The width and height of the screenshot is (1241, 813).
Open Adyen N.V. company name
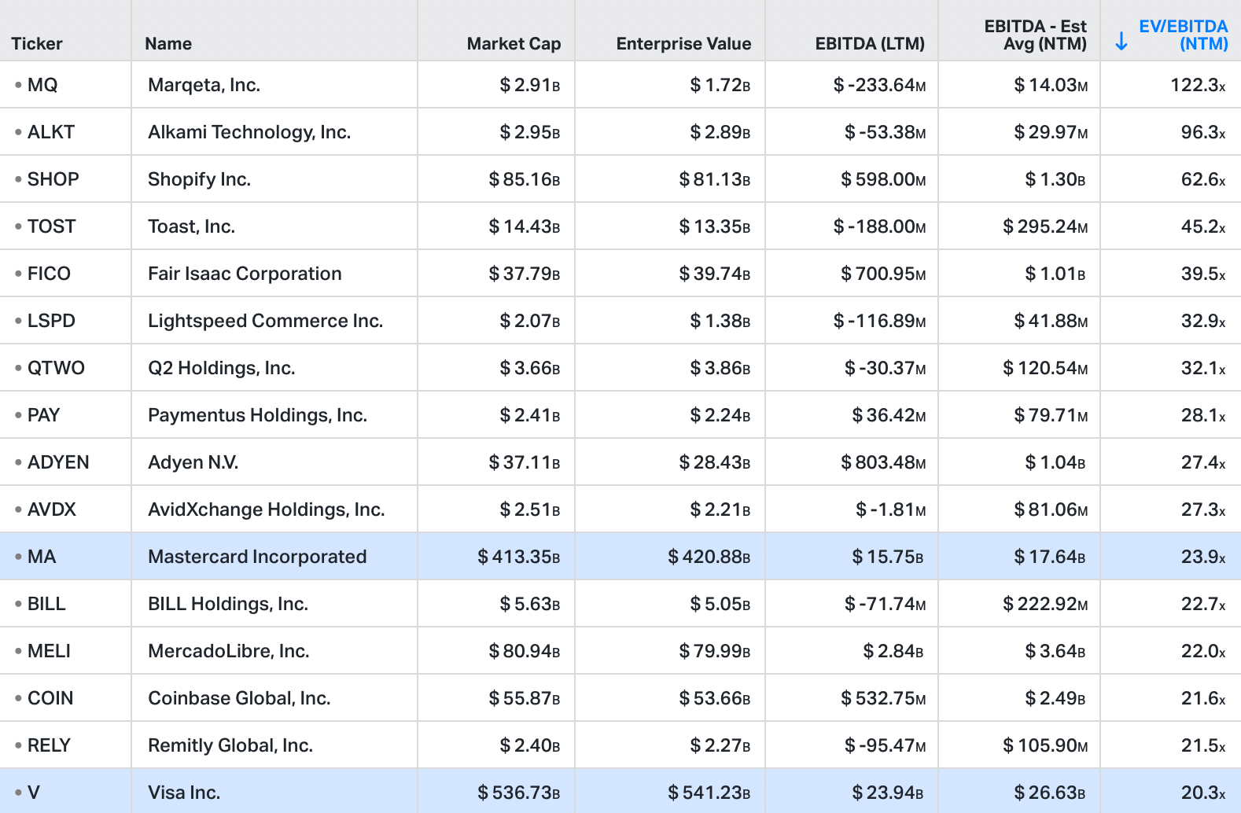click(x=193, y=462)
